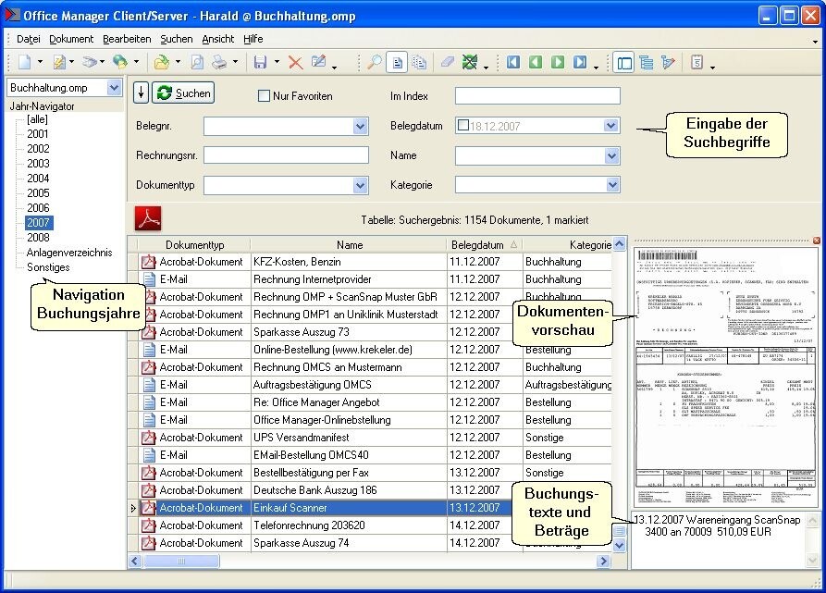The image size is (826, 593).
Task: Expand the Belegdatum date dropdown
Action: [x=610, y=126]
